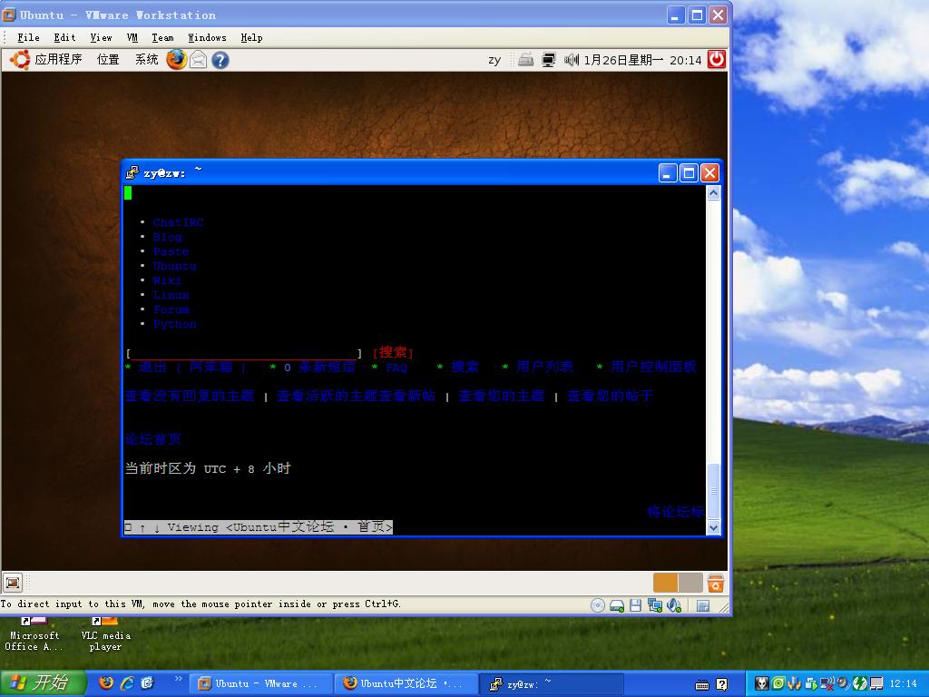The image size is (929, 697).
Task: Click the Ubuntu volume speaker icon
Action: (x=572, y=60)
